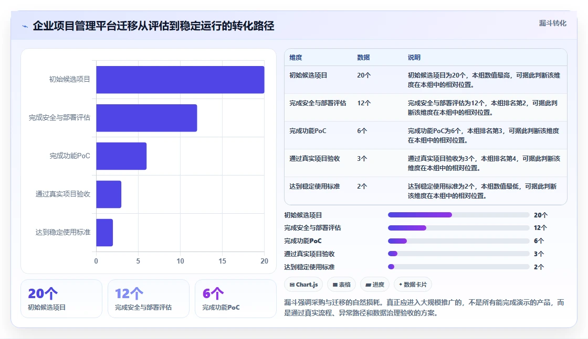Click the footer paragraph starting 漏斗强调采购

(x=424, y=308)
